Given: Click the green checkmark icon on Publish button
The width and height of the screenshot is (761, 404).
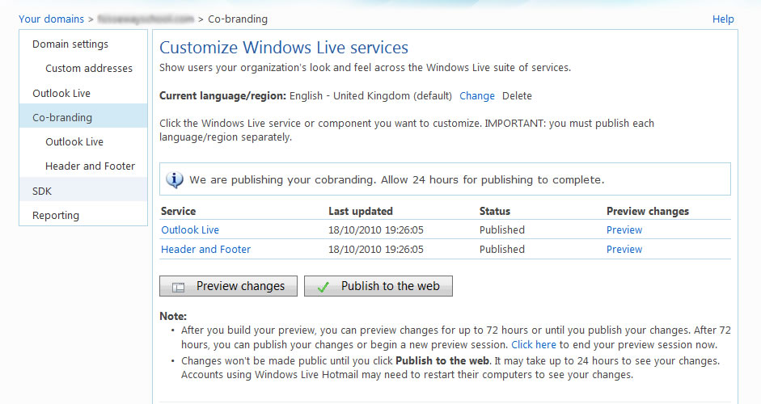Looking at the screenshot, I should [323, 287].
